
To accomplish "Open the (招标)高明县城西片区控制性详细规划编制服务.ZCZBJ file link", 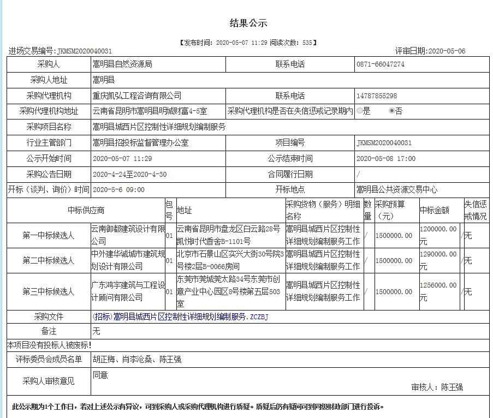I will pyautogui.click(x=181, y=317).
